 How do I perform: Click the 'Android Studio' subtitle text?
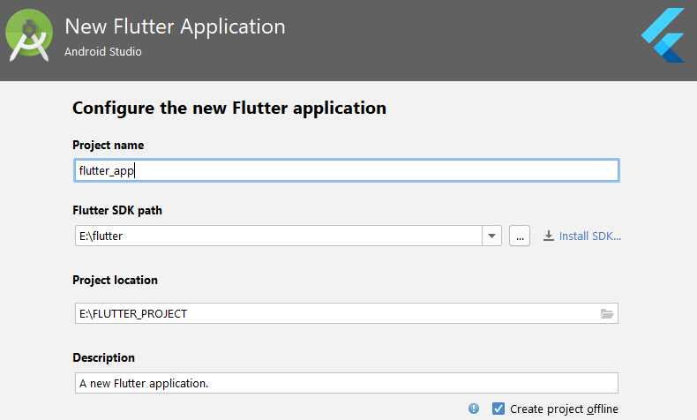(x=103, y=51)
